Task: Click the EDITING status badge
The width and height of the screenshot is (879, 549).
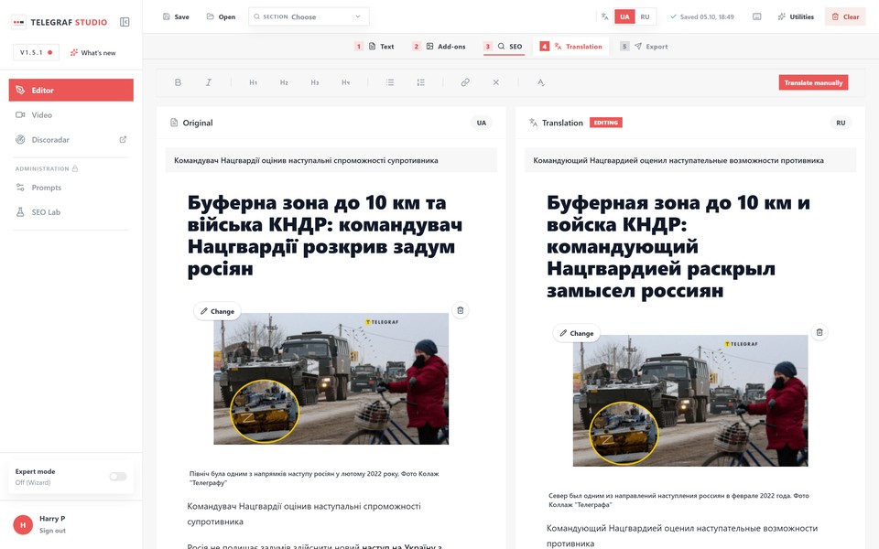Action: point(606,123)
